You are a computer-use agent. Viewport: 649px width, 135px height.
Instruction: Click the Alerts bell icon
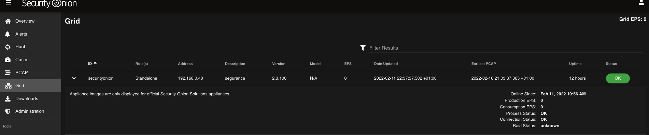(x=8, y=34)
